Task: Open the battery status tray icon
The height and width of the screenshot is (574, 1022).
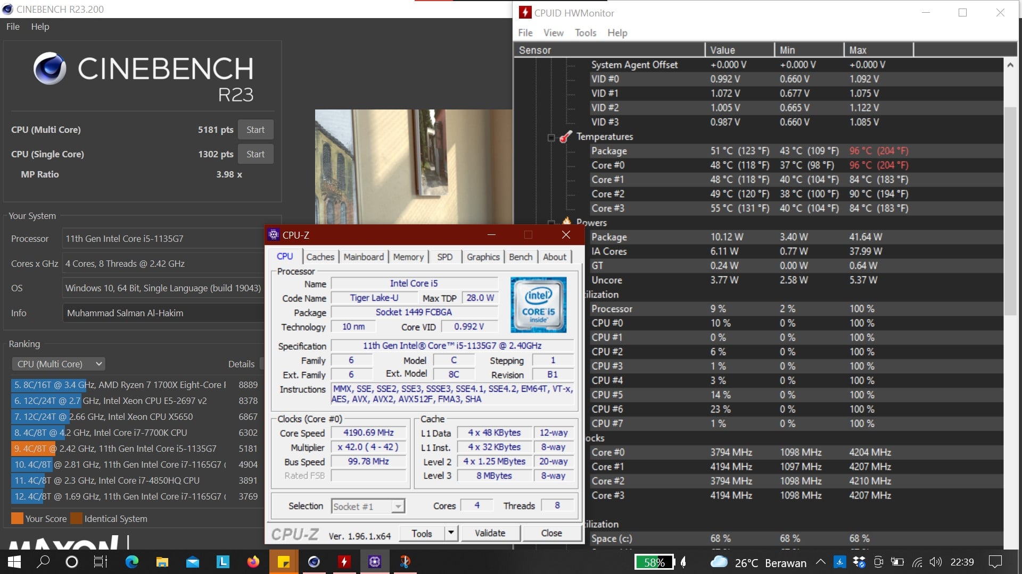Action: point(897,562)
